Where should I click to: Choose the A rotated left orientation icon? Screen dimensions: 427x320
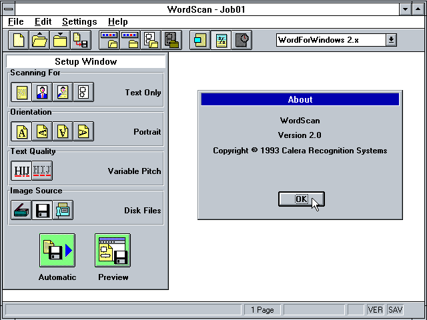[x=42, y=131]
